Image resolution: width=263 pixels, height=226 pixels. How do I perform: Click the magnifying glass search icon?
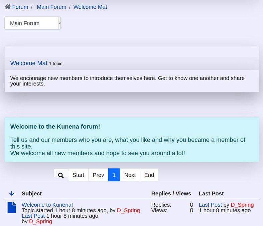[x=61, y=175]
